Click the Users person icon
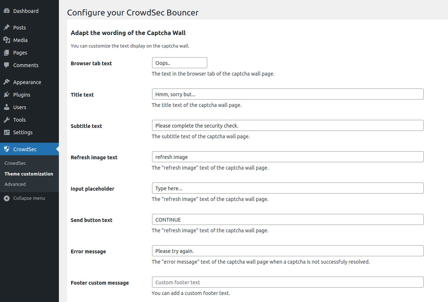 [x=7, y=107]
